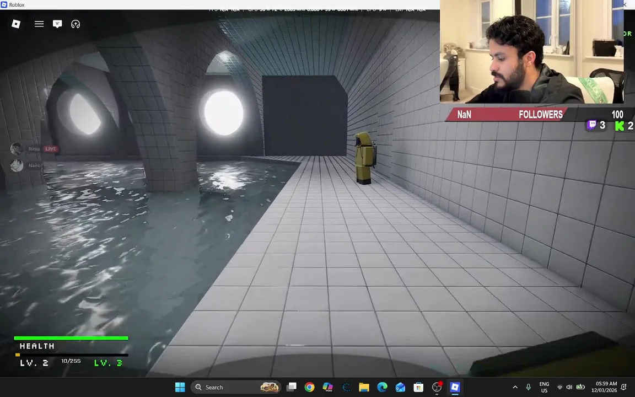Open Wi-Fi network settings from tray
The image size is (635, 397).
(559, 387)
